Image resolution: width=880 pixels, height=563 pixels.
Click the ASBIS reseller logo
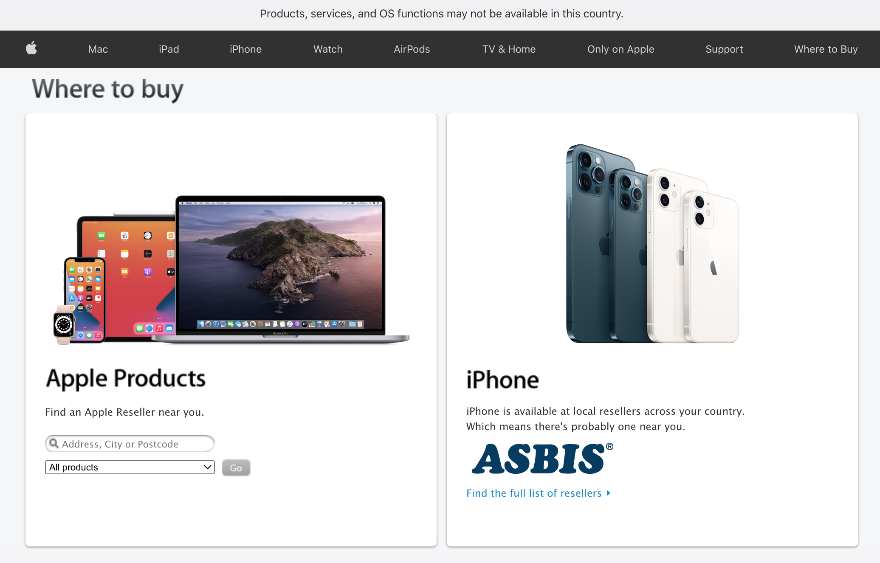[542, 459]
